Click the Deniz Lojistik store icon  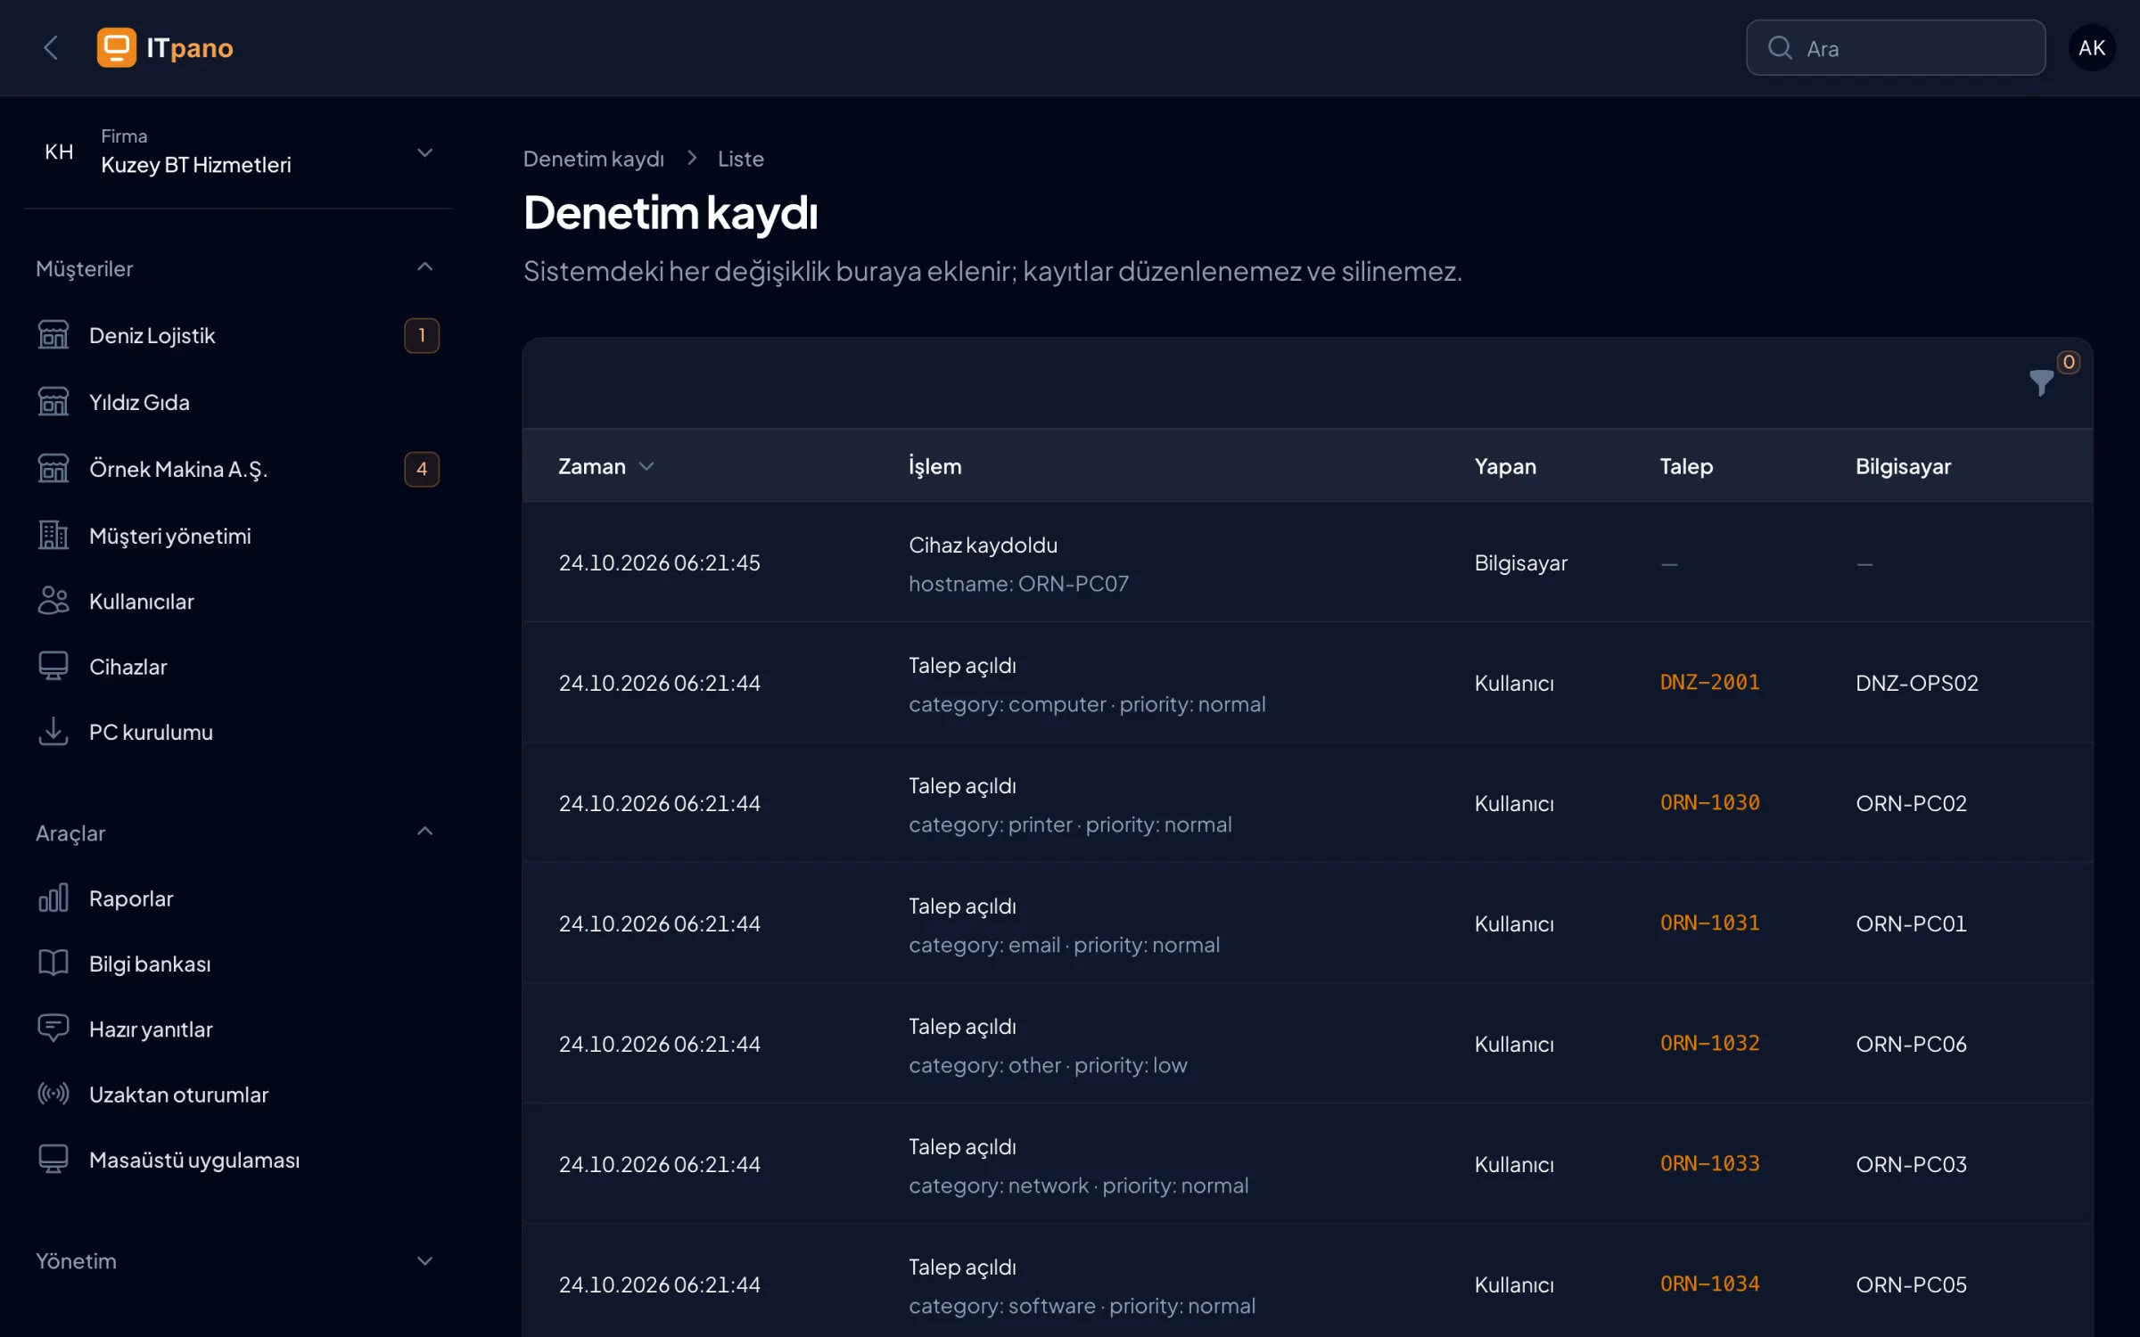point(53,335)
